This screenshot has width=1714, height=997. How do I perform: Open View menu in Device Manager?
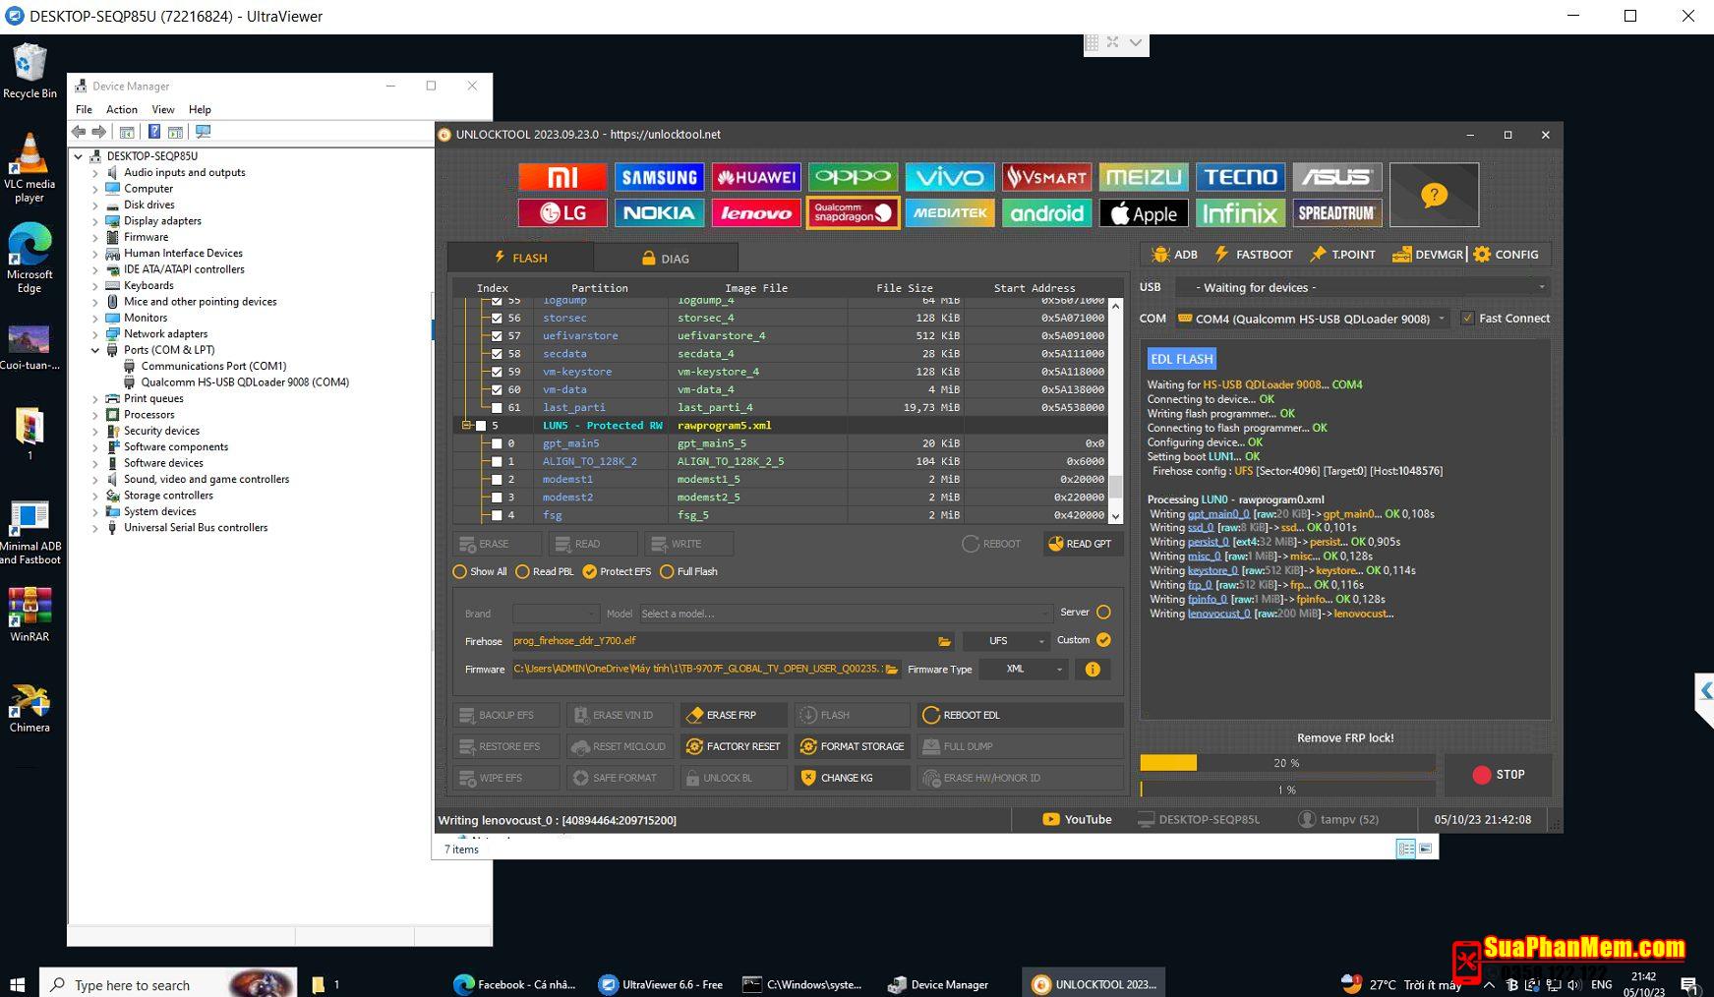pyautogui.click(x=163, y=109)
